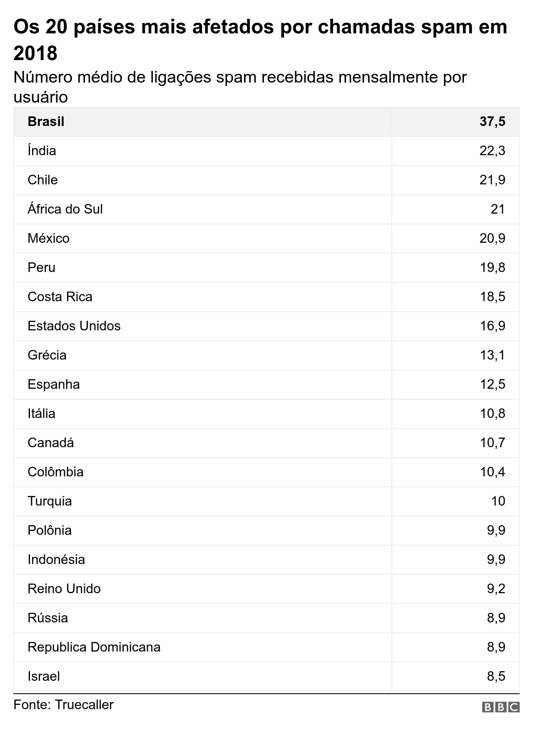The height and width of the screenshot is (730, 533).
Task: Click the 22,3 value next to Índia
Action: coord(493,151)
